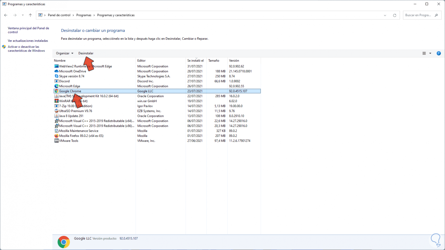Click the UltraISO Premium icon

tap(56, 111)
